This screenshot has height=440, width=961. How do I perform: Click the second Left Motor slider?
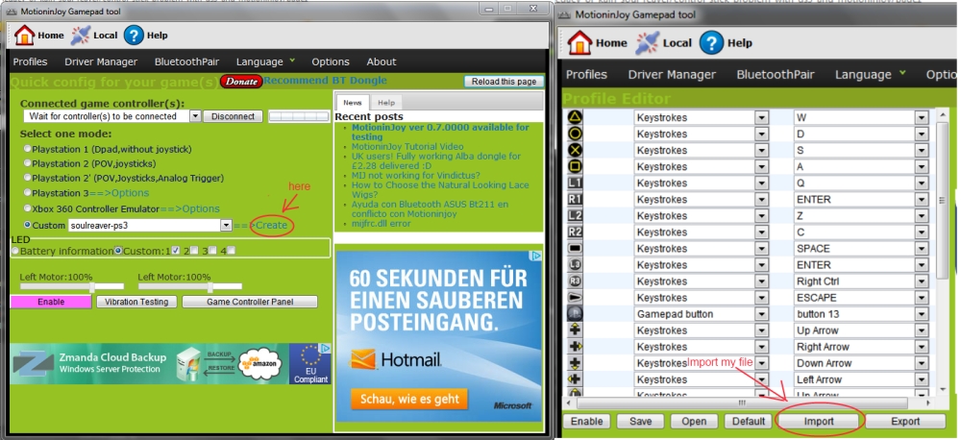[x=190, y=286]
